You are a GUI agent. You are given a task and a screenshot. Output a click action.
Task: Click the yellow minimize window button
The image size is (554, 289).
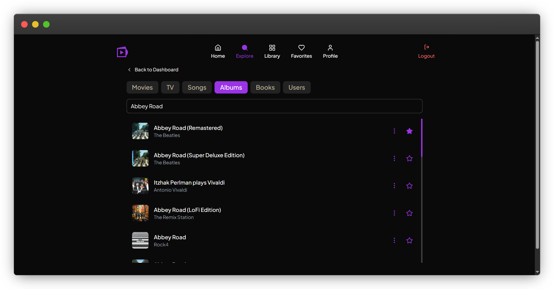[x=35, y=24]
